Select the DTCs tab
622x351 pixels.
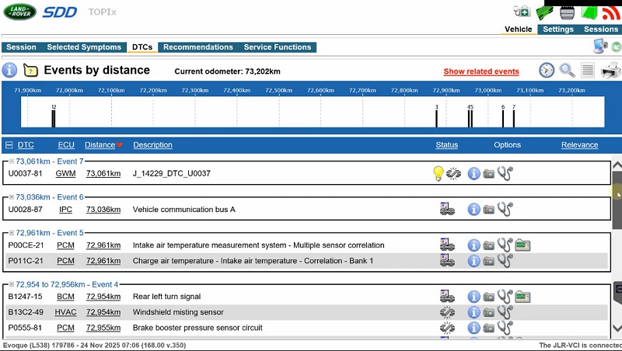pos(142,47)
